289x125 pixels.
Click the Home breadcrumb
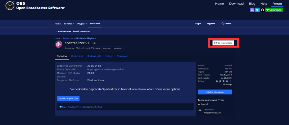click(x=58, y=38)
